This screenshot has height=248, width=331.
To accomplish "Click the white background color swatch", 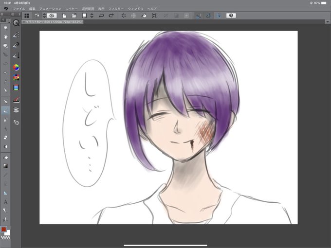I will click(x=8, y=233).
